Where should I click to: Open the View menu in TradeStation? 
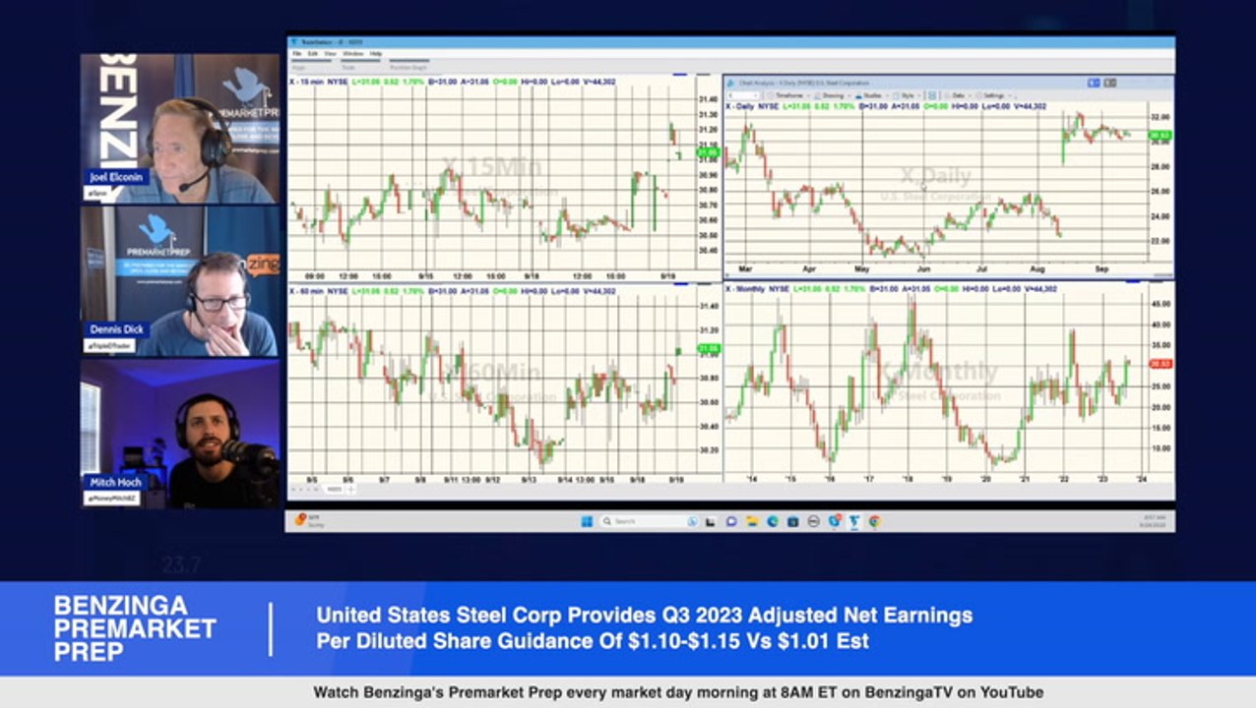[x=330, y=53]
